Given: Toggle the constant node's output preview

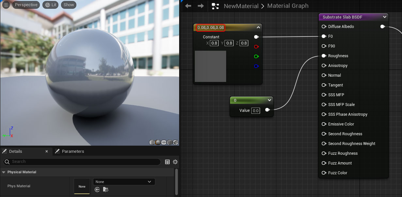Looking at the screenshot, I should pyautogui.click(x=256, y=37).
